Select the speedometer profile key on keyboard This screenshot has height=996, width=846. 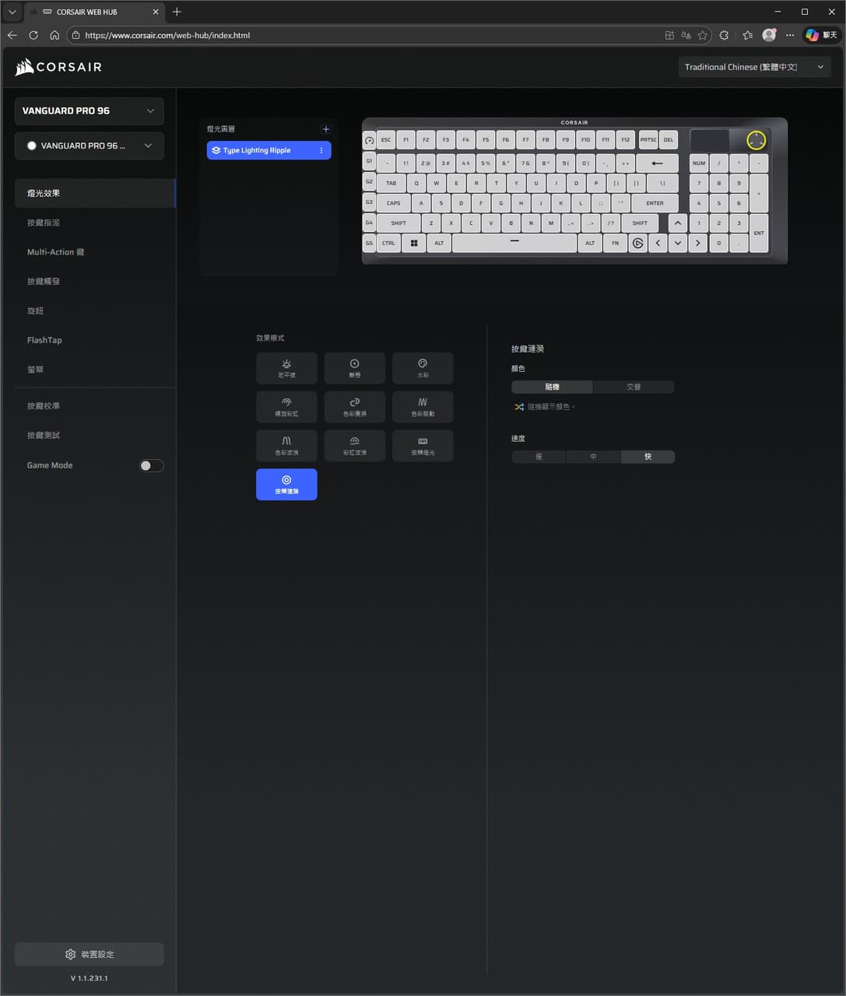(369, 141)
